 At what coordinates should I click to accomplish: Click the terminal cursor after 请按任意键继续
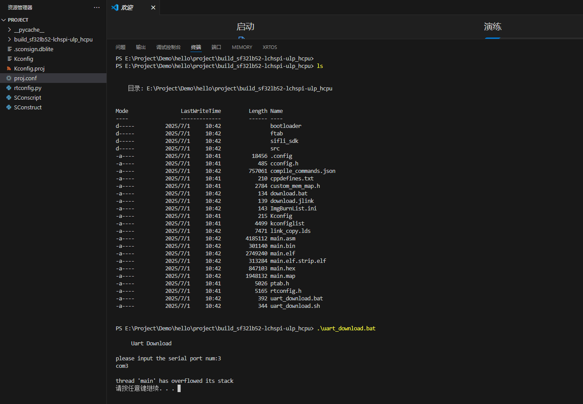179,389
